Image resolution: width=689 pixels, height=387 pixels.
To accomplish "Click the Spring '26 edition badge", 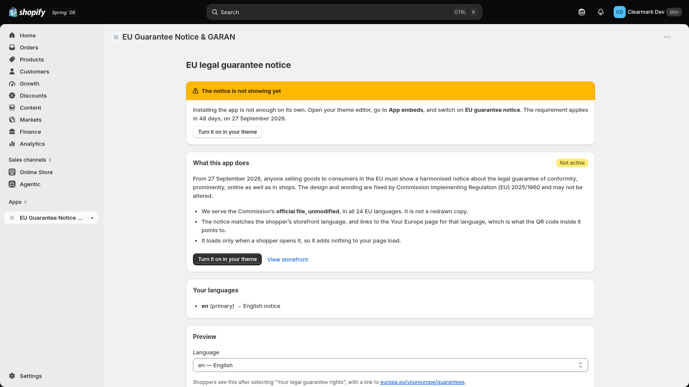I will (63, 12).
